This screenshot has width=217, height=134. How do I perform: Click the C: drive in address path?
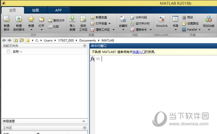(37, 40)
